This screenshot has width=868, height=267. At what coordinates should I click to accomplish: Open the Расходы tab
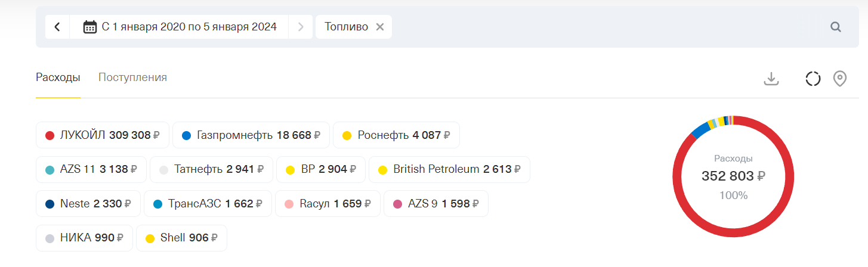(x=58, y=77)
